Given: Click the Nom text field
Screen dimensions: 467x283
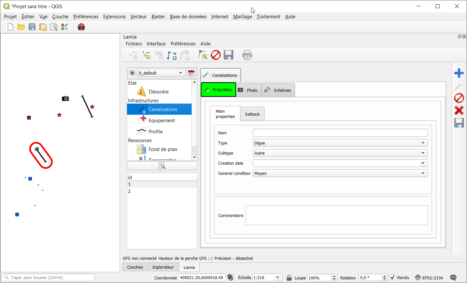Looking at the screenshot, I should (x=340, y=133).
